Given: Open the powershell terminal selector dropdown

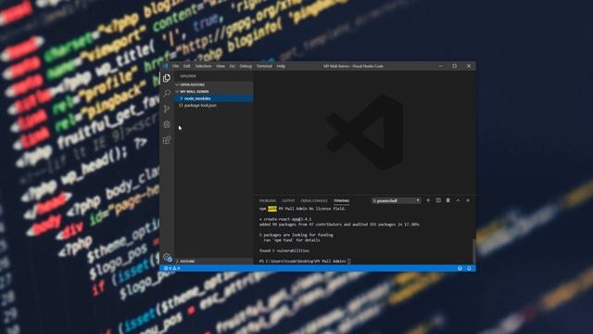Looking at the screenshot, I should click(x=396, y=200).
